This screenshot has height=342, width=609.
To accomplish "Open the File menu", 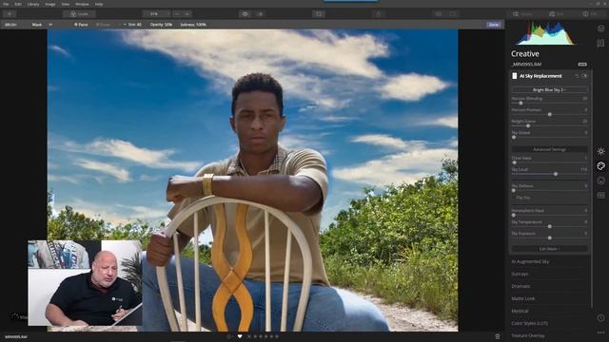I will (x=6, y=4).
